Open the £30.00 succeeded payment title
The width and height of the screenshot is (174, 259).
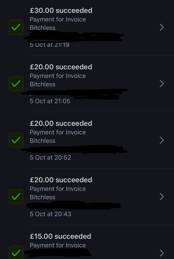61,11
